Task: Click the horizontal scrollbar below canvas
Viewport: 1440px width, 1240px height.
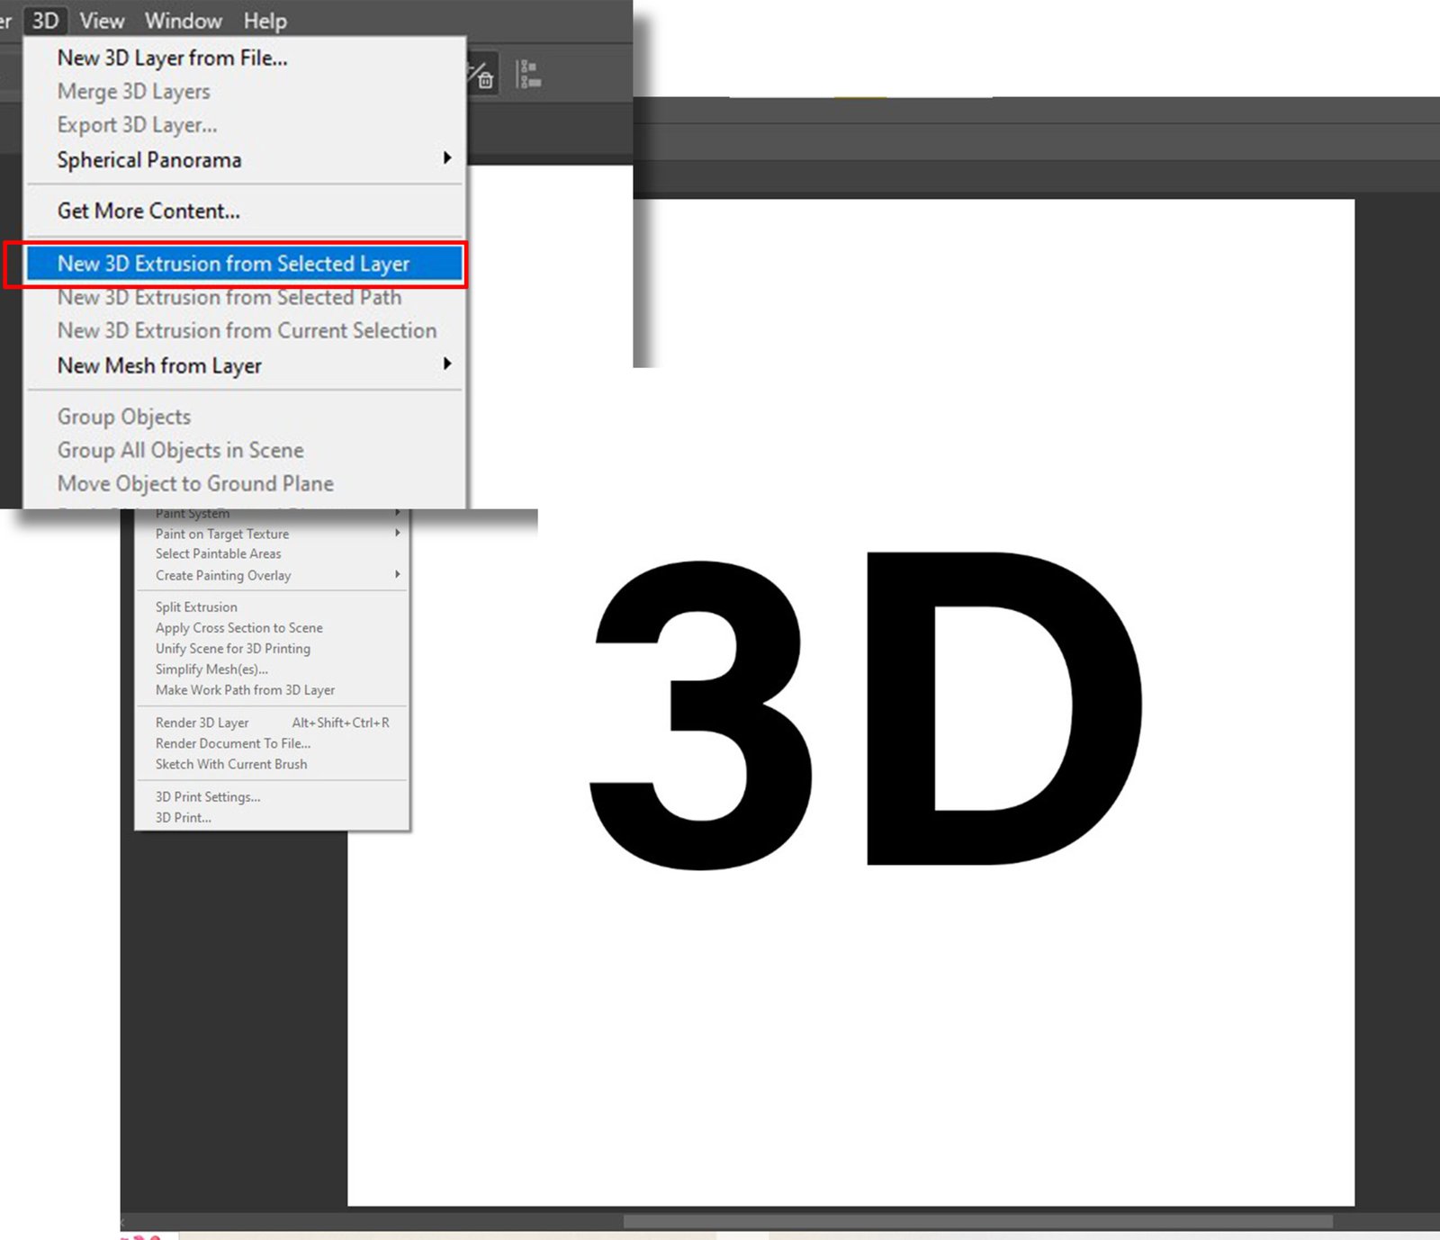Action: click(x=978, y=1221)
